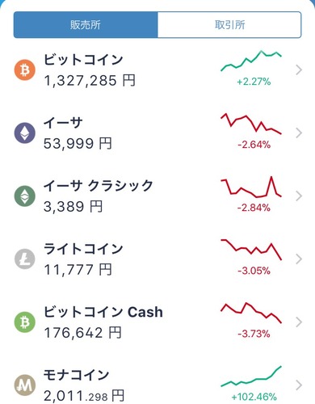The width and height of the screenshot is (315, 404).
Task: Open details via モナコイン row chevron
Action: pos(299,385)
